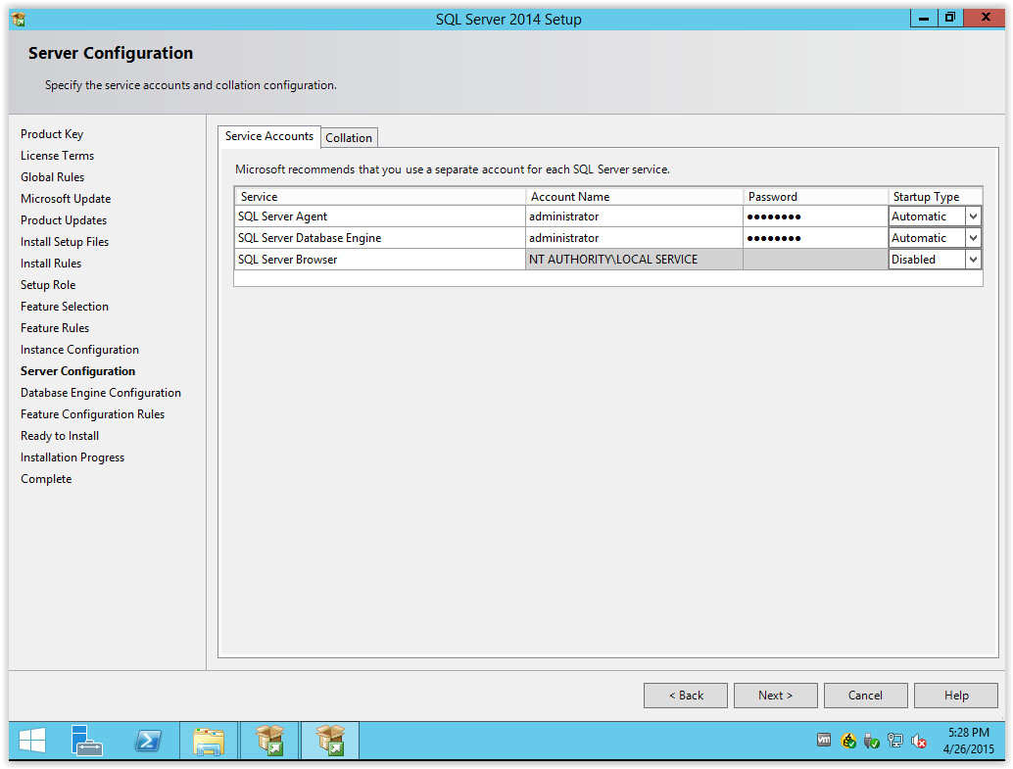This screenshot has height=769, width=1013.
Task: Cancel the SQL Server setup
Action: (x=865, y=696)
